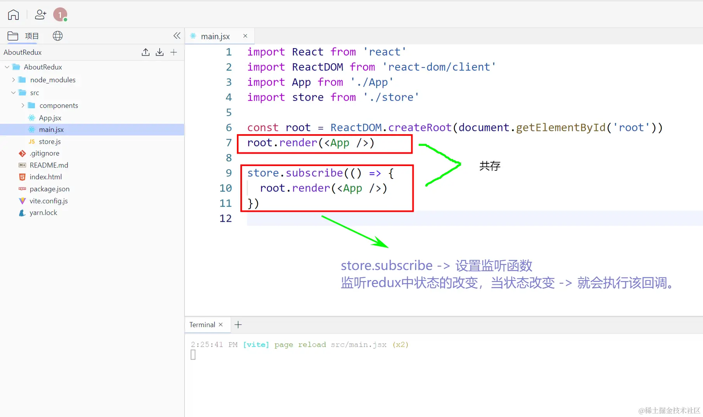
Task: Collapse the AboutRedux root folder
Action: pyautogui.click(x=7, y=67)
